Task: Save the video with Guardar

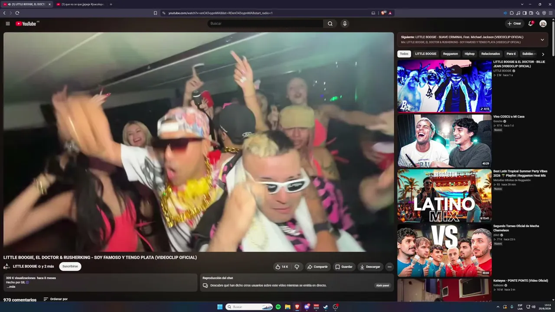Action: pyautogui.click(x=344, y=267)
